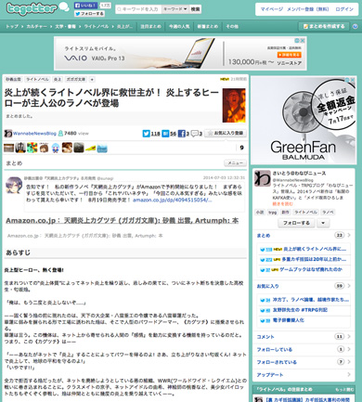Click the last blue avatar in favorited row

102,148
